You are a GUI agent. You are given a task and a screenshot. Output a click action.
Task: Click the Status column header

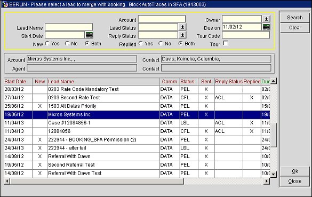click(189, 82)
